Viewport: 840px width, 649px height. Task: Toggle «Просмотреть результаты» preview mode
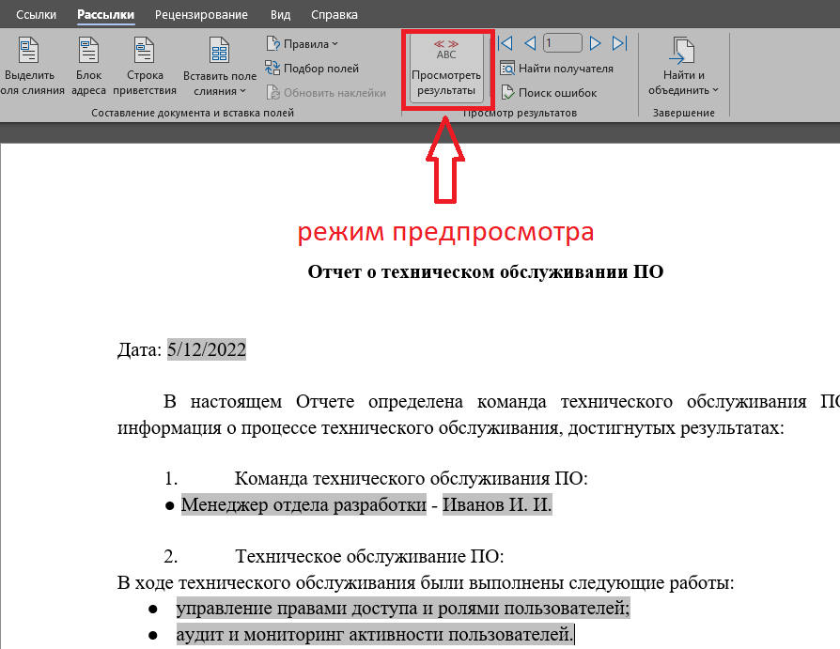pos(446,68)
